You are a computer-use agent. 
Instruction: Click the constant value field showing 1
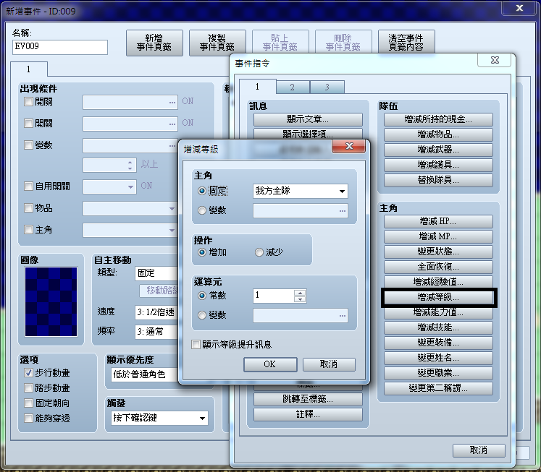(x=273, y=296)
